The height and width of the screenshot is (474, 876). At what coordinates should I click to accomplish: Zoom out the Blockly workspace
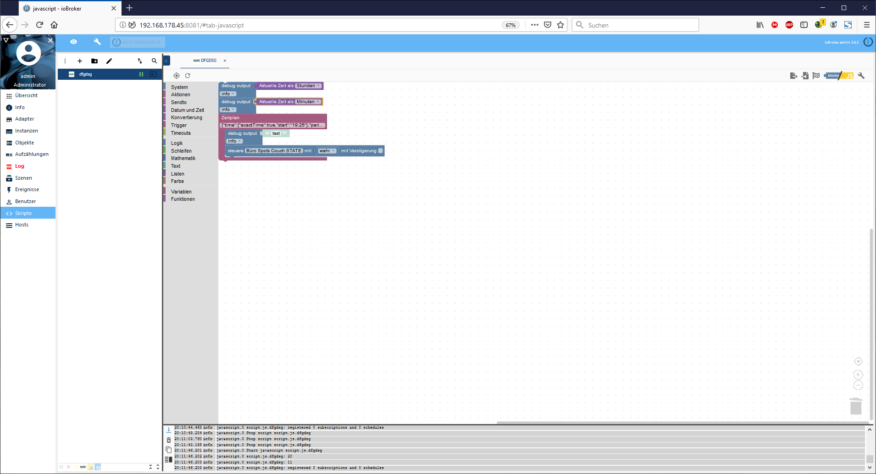point(858,386)
